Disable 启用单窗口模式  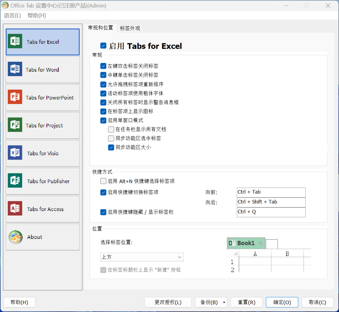click(x=103, y=121)
